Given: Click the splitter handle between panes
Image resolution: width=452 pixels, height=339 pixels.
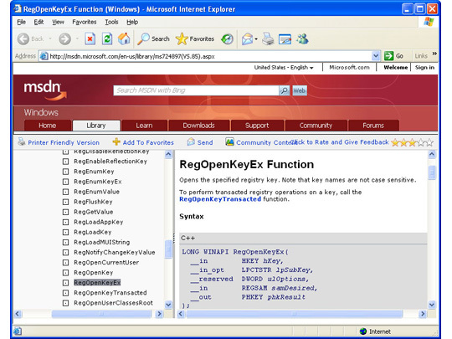Looking at the screenshot, I should 174,238.
